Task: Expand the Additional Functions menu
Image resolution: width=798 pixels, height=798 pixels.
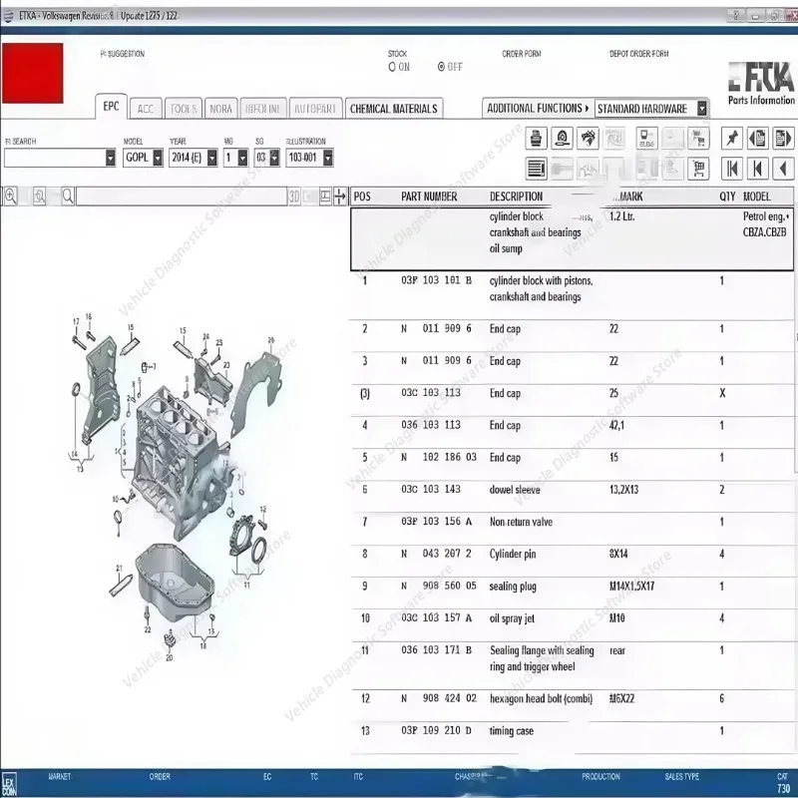Action: coord(538,108)
